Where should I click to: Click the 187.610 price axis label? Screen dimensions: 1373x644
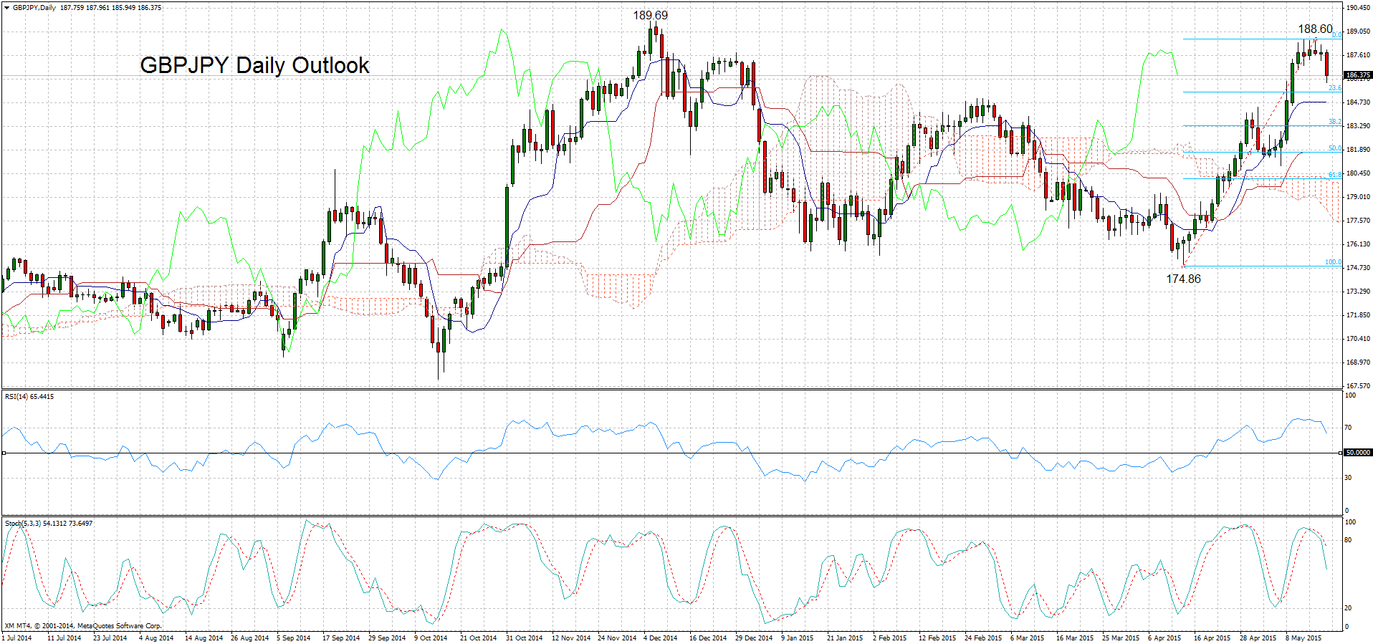1358,55
